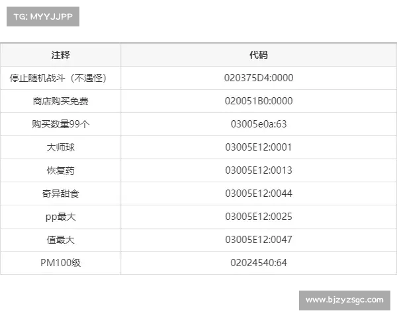Select the 停止随机战斗（不遇怪）cell
The image size is (397, 317).
pyautogui.click(x=60, y=78)
